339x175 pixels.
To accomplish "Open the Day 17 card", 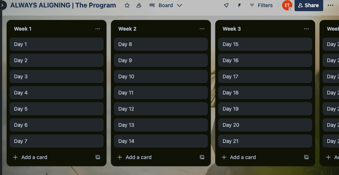I will pyautogui.click(x=265, y=76).
